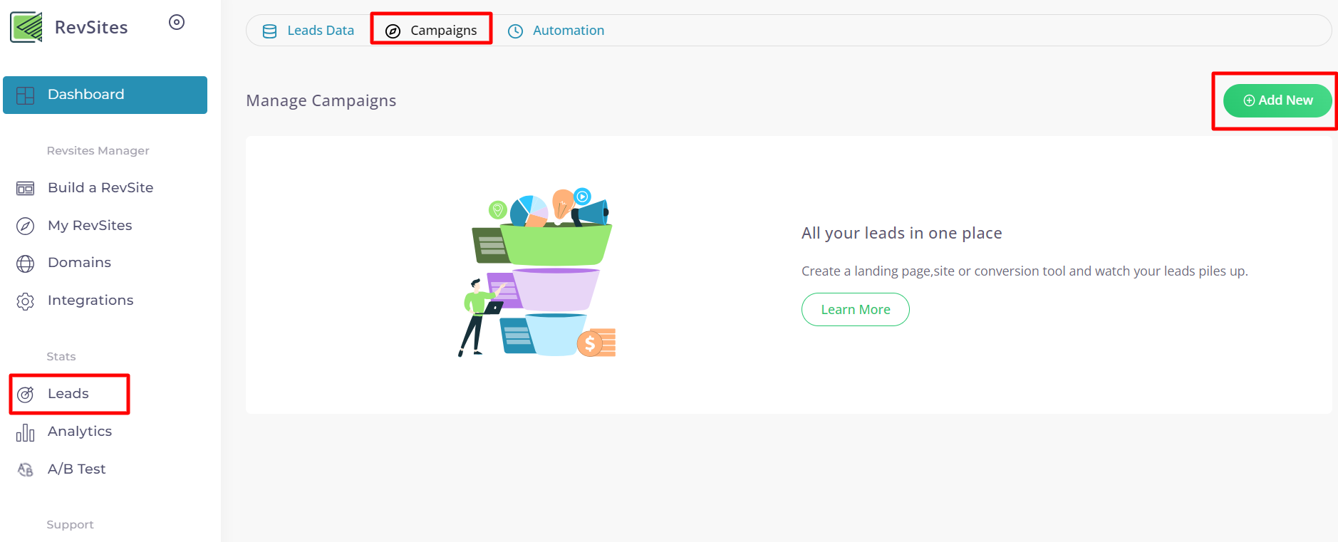Open Integrations in sidebar
The height and width of the screenshot is (542, 1338).
pos(90,300)
